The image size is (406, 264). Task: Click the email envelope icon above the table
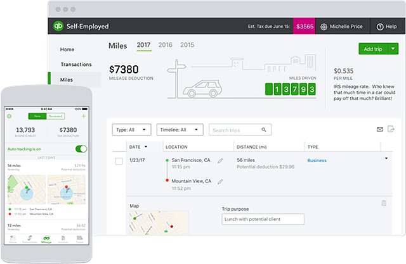pos(379,129)
